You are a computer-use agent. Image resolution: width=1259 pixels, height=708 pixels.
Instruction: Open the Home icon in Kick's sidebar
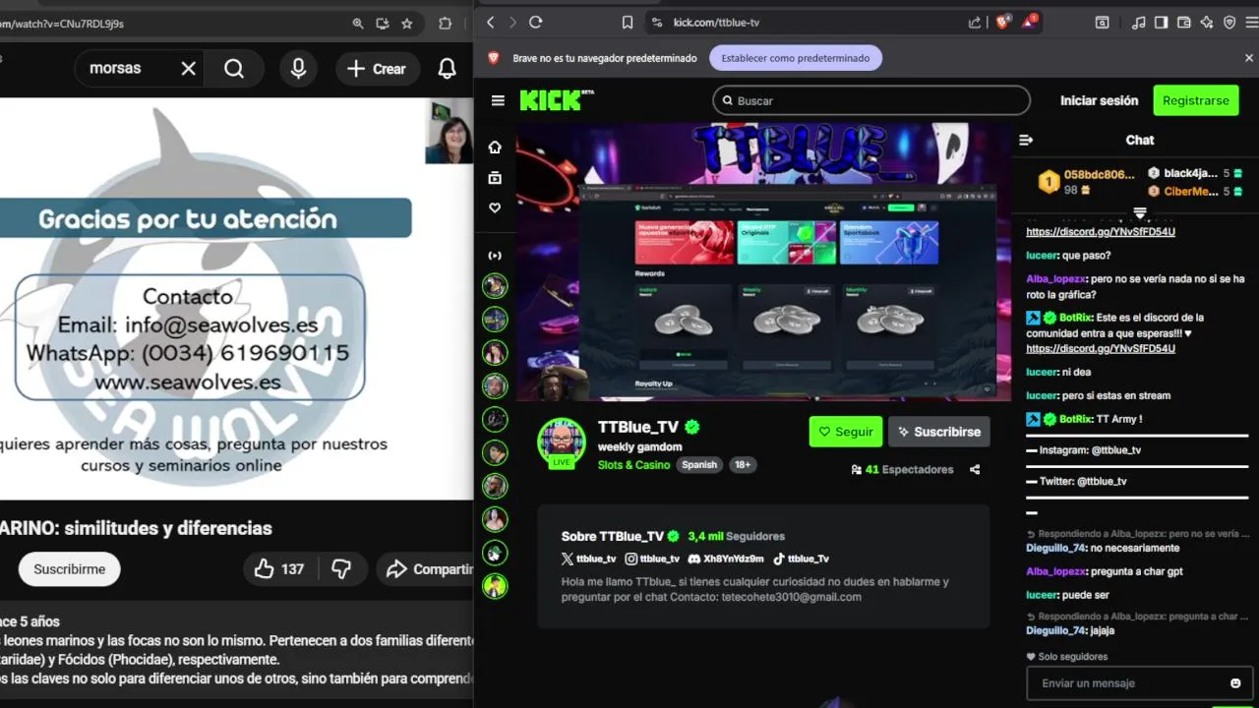point(495,147)
